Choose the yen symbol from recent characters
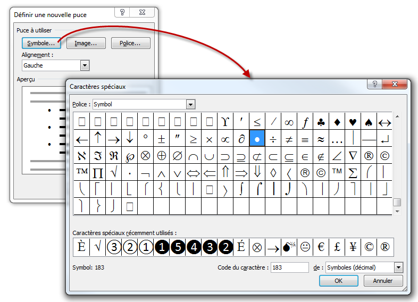The height and width of the screenshot is (302, 418). tap(353, 247)
